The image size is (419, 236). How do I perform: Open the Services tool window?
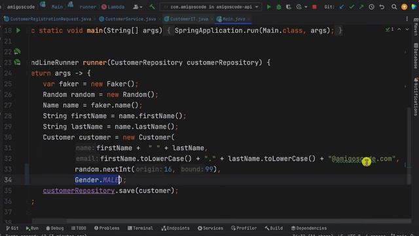tap(210, 228)
